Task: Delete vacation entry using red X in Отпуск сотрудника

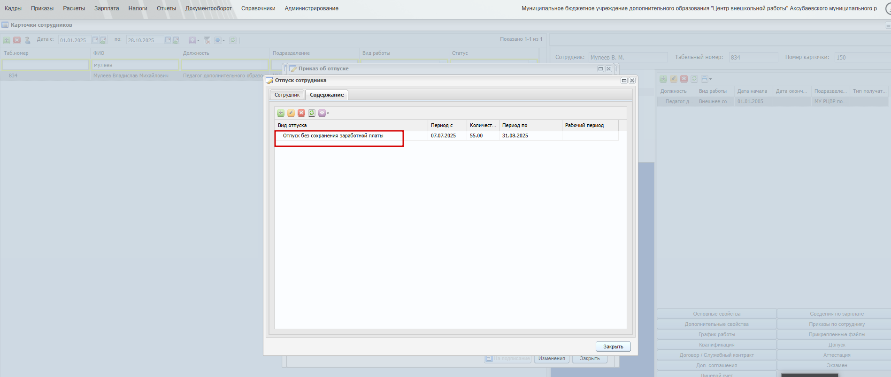Action: pos(301,113)
